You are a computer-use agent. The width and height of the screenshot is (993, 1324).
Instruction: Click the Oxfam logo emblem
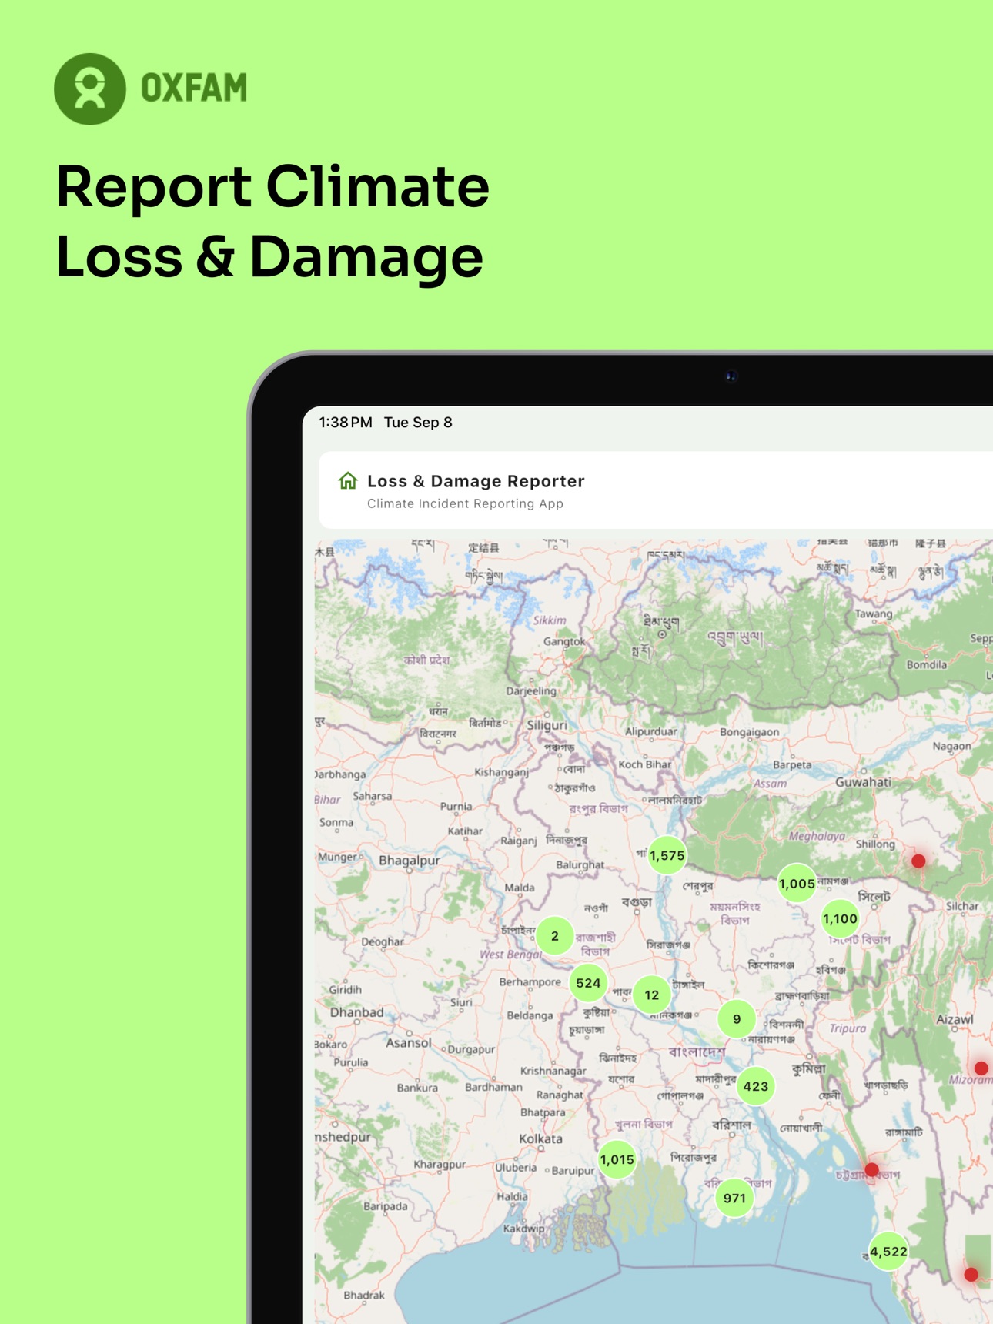click(x=90, y=89)
